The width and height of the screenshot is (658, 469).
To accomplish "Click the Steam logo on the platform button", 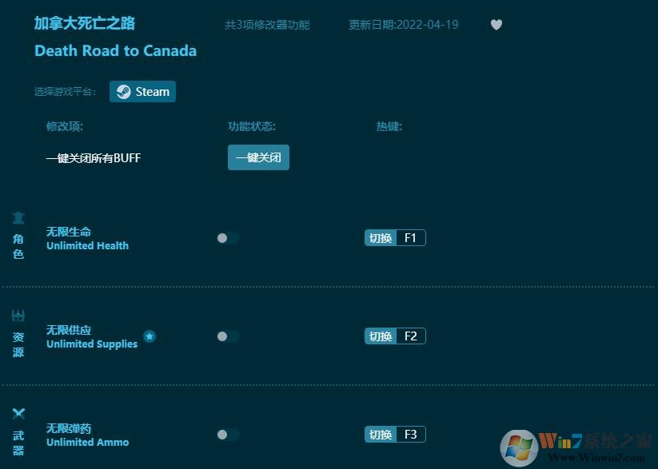I will [x=122, y=91].
